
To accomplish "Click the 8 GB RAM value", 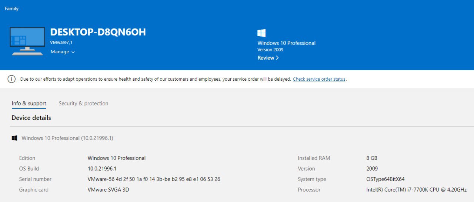I will click(x=372, y=158).
